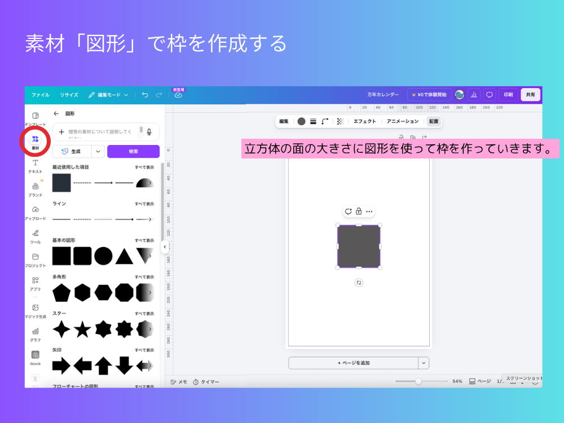Viewport: 564px width, 423px height.
Task: Select the five-point star shape
Action: (x=82, y=329)
